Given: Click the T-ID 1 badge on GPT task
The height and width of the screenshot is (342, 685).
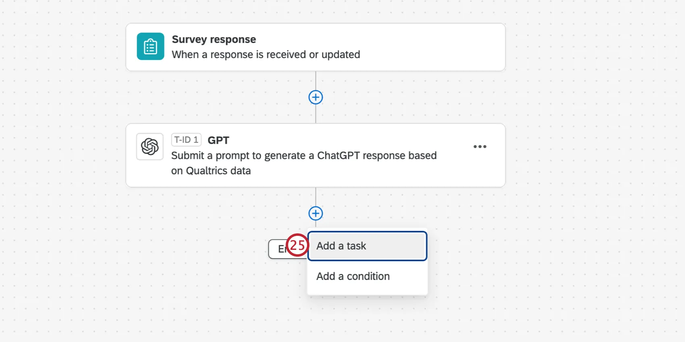Looking at the screenshot, I should [186, 140].
